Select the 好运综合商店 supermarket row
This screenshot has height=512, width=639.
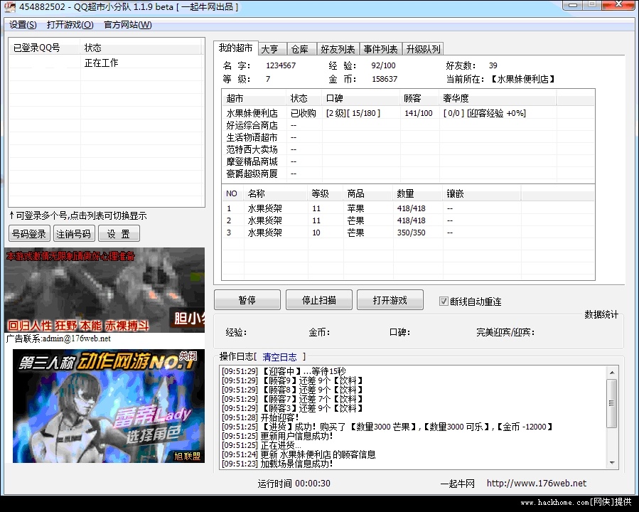point(407,125)
